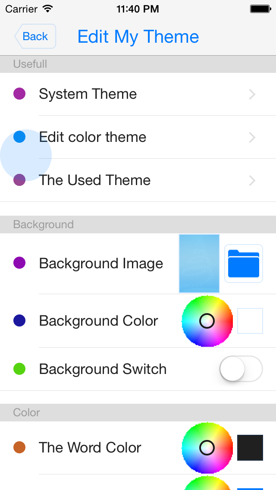This screenshot has height=490, width=276.
Task: Click the purple dot beside Background Image
Action: pos(19,263)
